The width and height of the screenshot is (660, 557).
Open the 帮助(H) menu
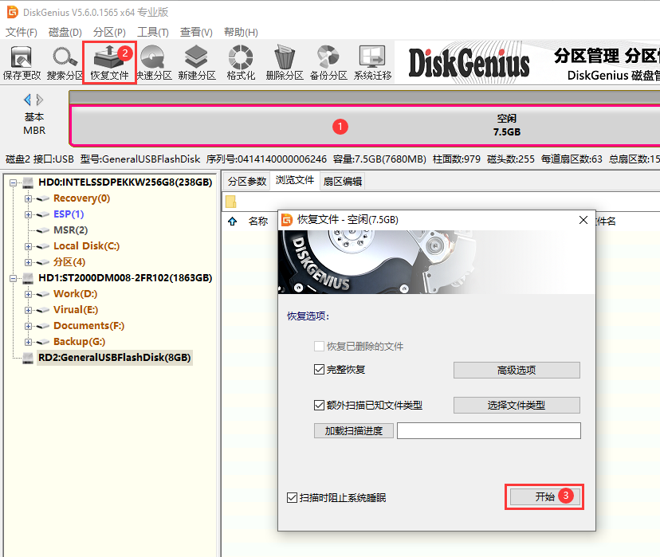click(x=241, y=33)
